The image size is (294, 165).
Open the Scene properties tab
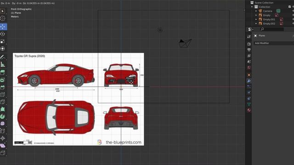click(249, 61)
